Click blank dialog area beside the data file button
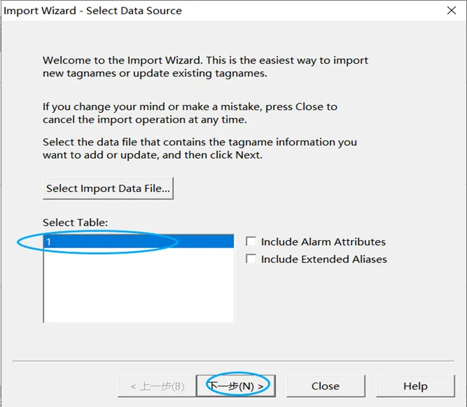The image size is (467, 407). pos(301,188)
